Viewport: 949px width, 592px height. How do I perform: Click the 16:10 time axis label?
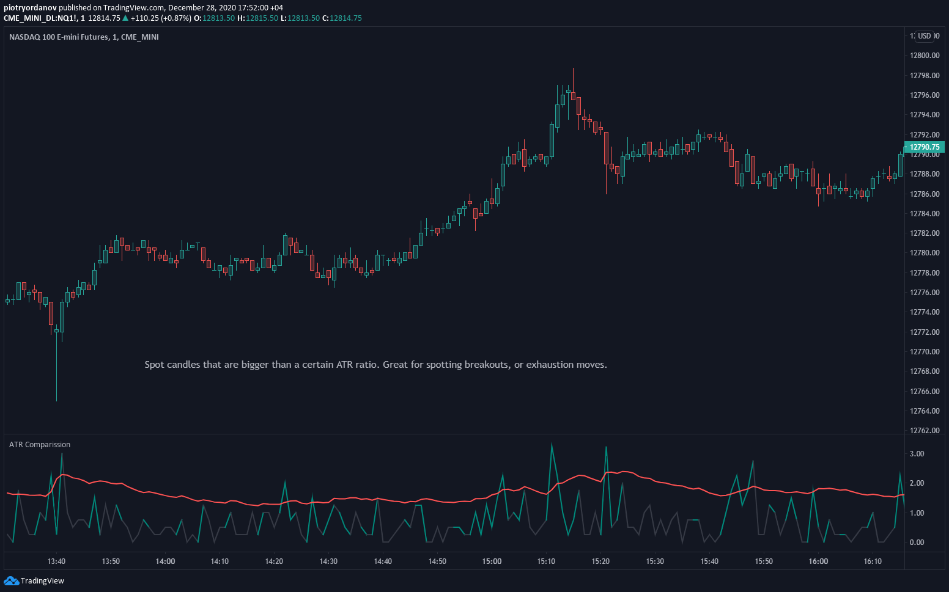873,561
